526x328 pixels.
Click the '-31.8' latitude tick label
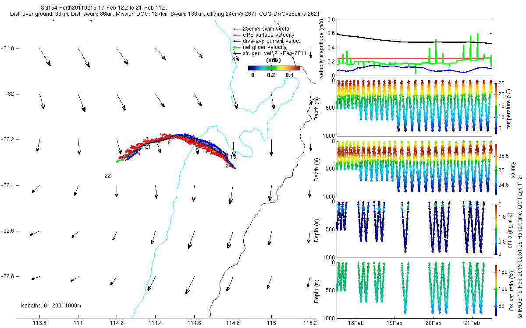(7, 48)
